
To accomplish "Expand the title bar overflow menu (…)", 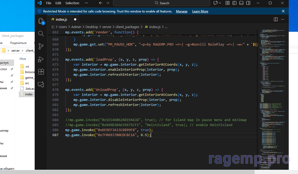I will (86, 3).
